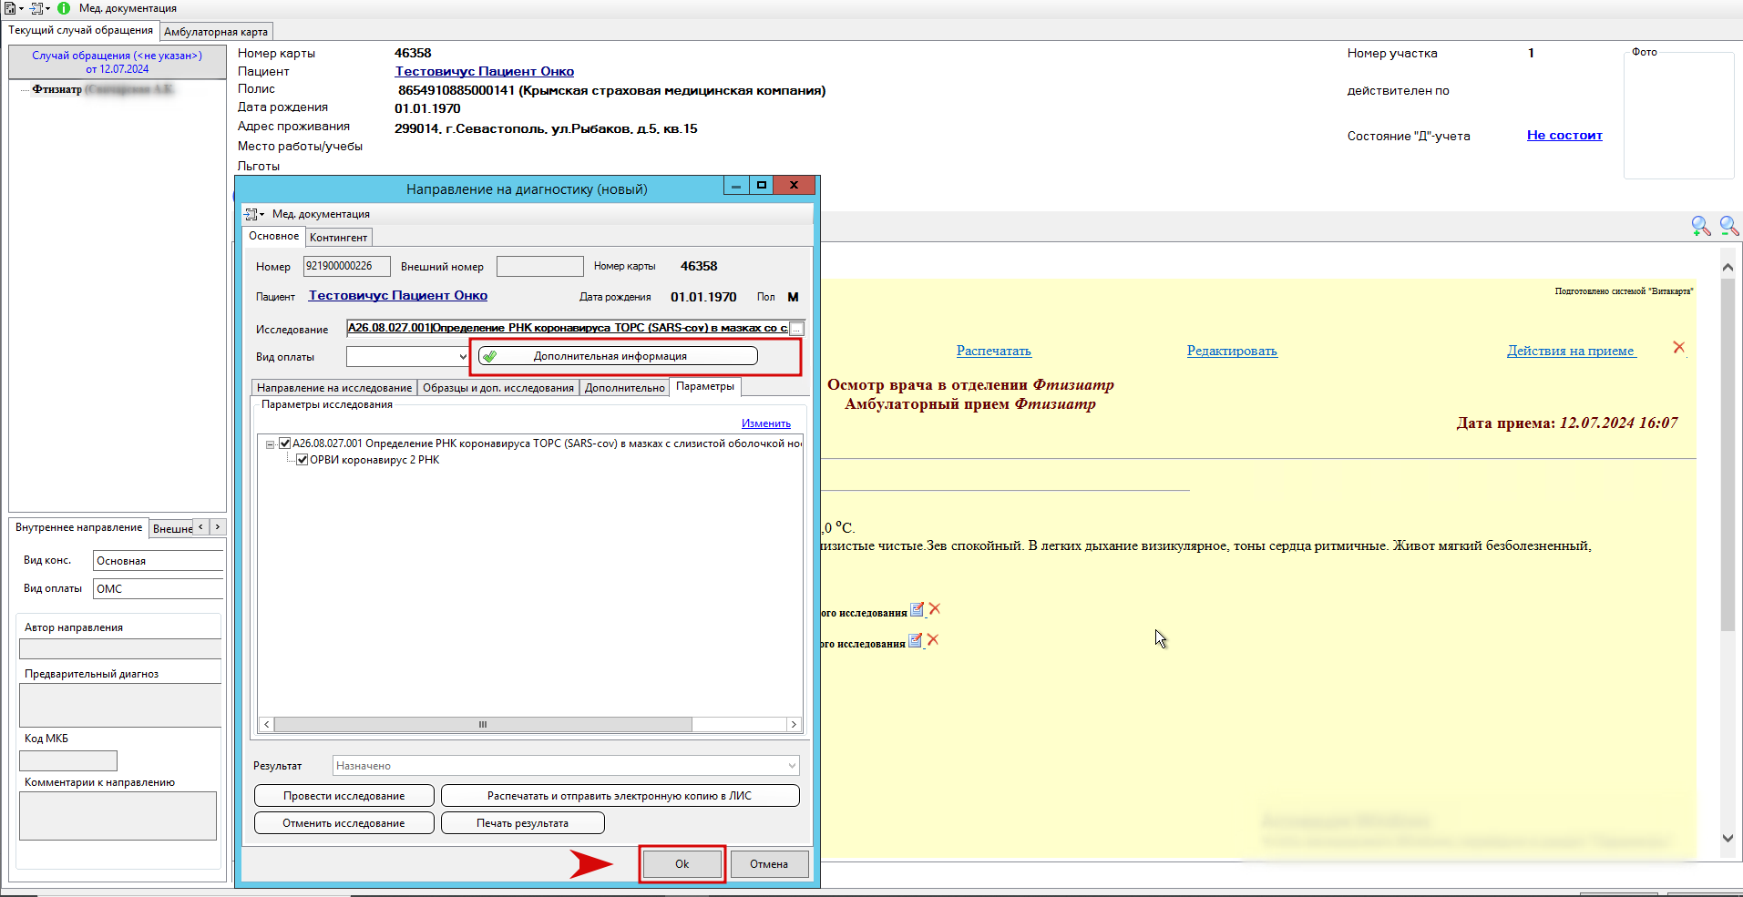
Task: Open Направление на исследование tab
Action: [334, 388]
